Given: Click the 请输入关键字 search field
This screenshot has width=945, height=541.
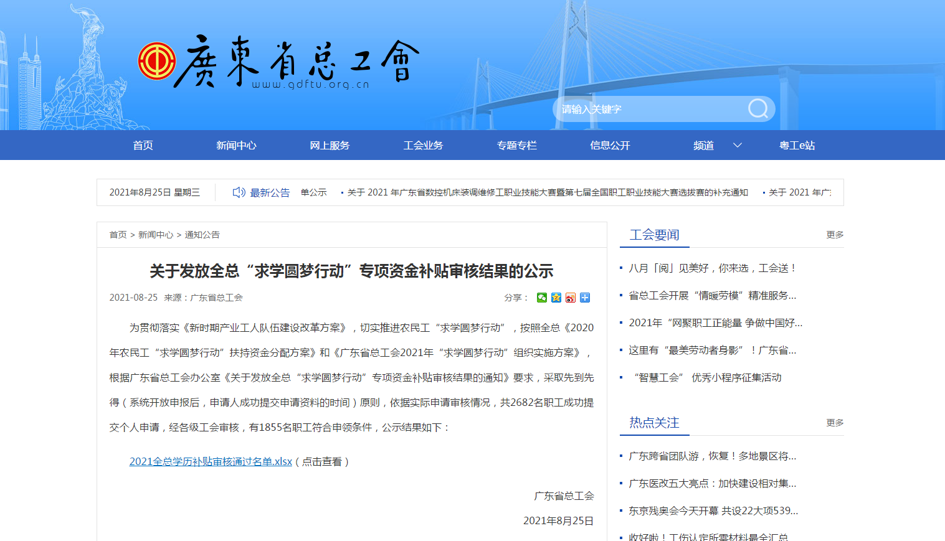Looking at the screenshot, I should (x=648, y=109).
